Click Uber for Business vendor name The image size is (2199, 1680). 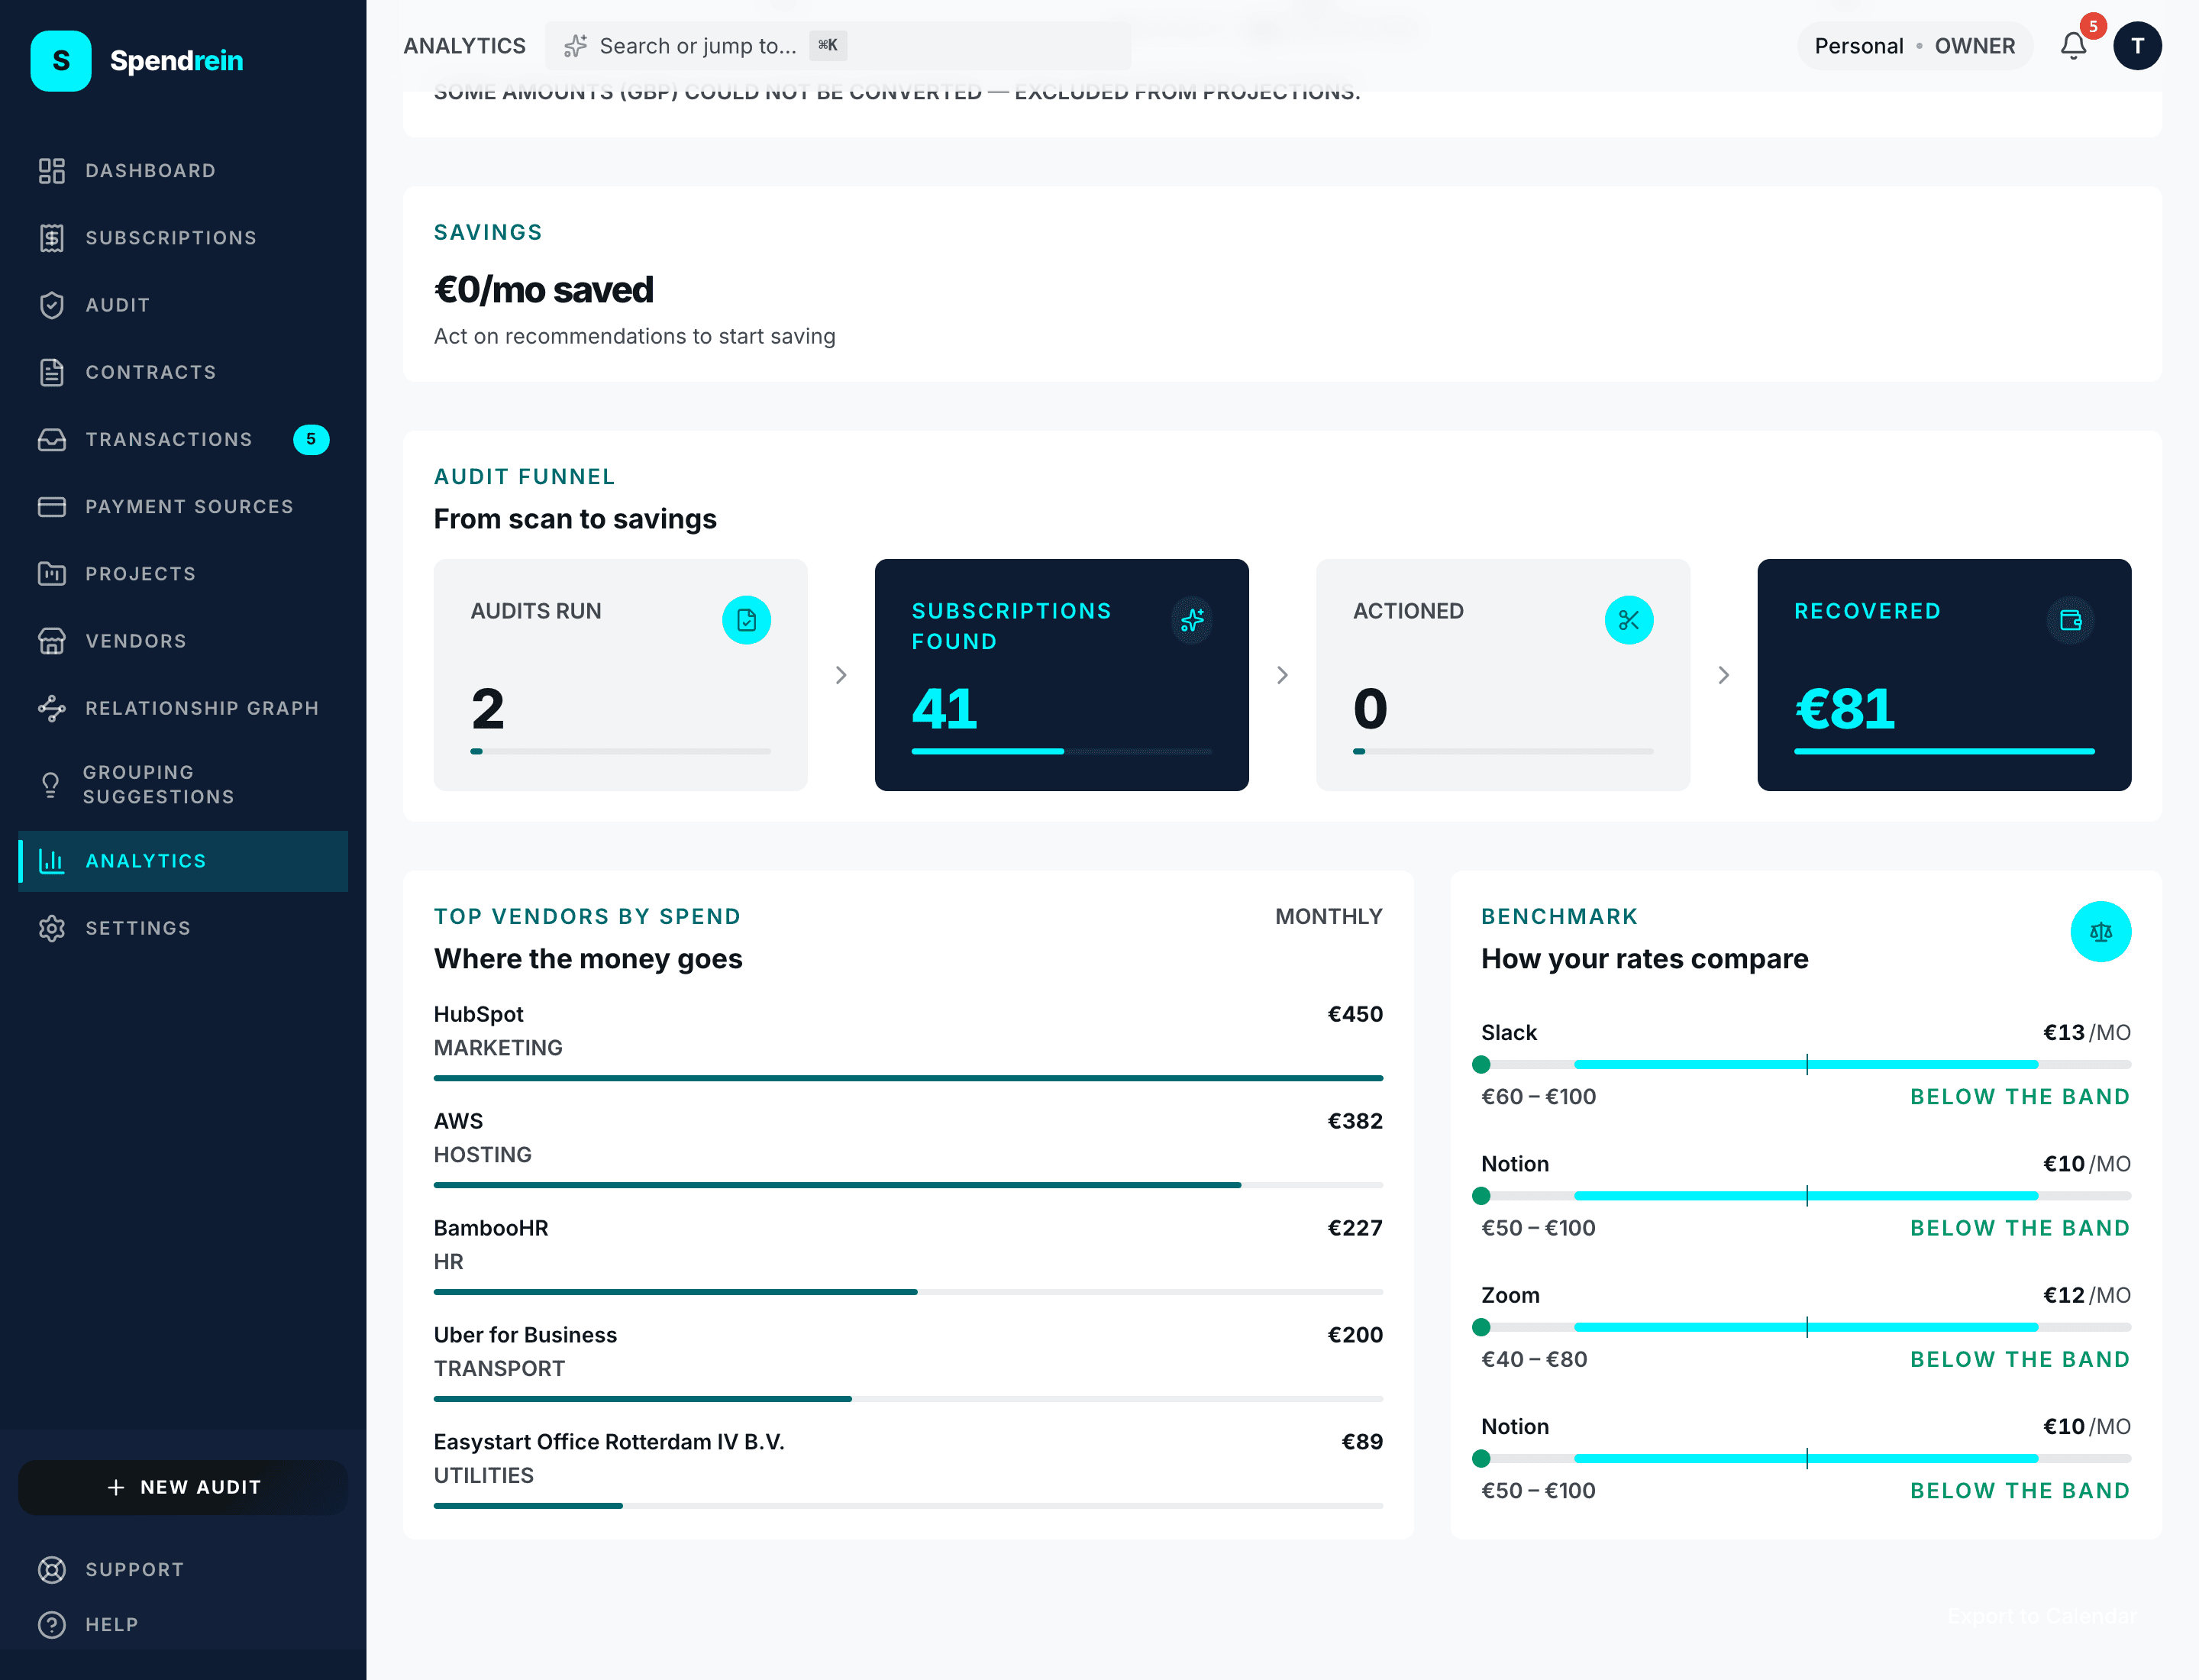click(x=526, y=1335)
